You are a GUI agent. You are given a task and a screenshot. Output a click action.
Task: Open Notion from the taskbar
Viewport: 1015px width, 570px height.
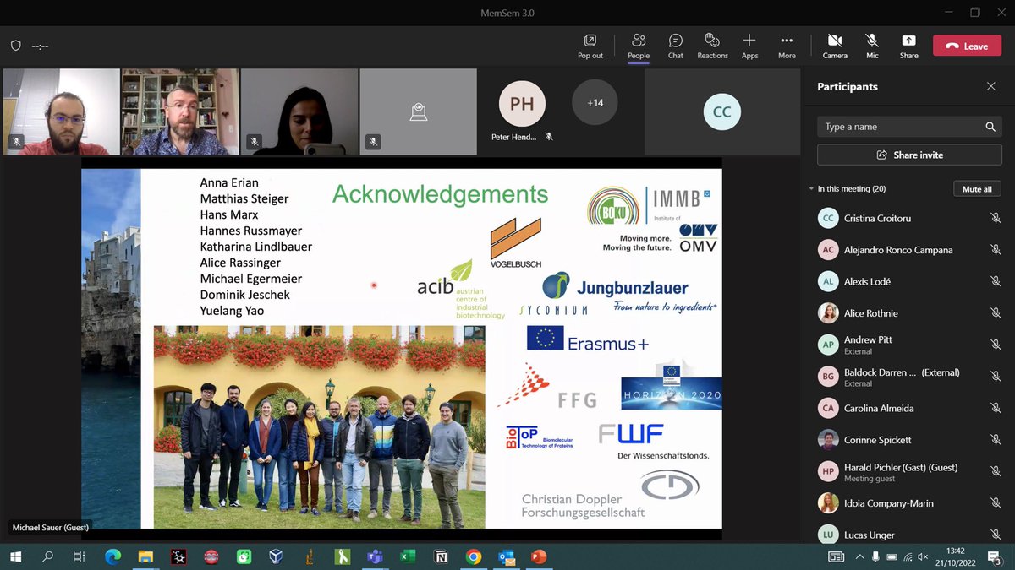coord(440,556)
